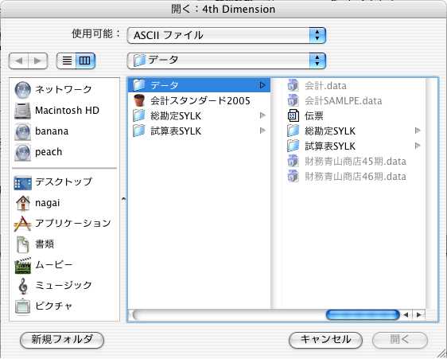This screenshot has height=359, width=447.
Task: Click the 新規フォルダ button
Action: pyautogui.click(x=62, y=340)
